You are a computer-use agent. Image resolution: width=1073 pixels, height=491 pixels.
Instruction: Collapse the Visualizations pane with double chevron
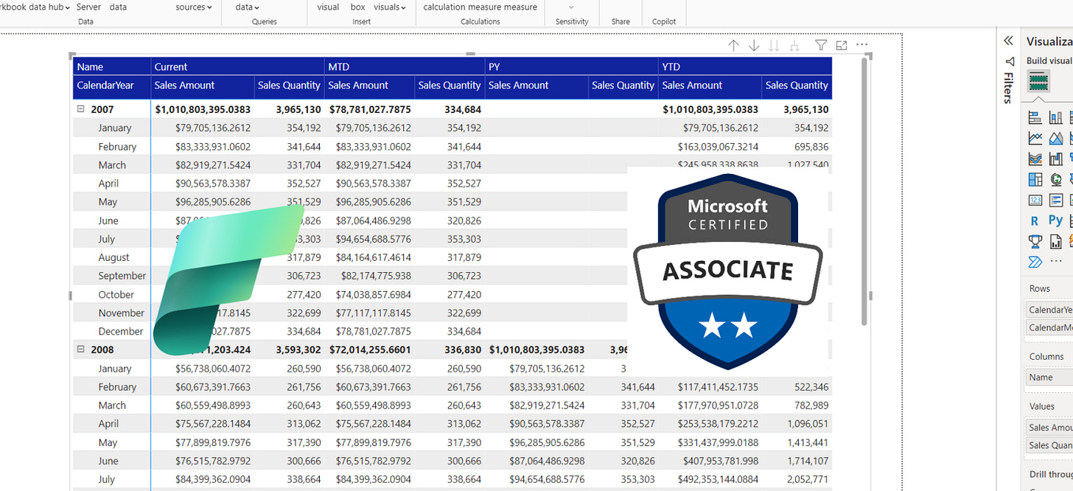point(1009,41)
